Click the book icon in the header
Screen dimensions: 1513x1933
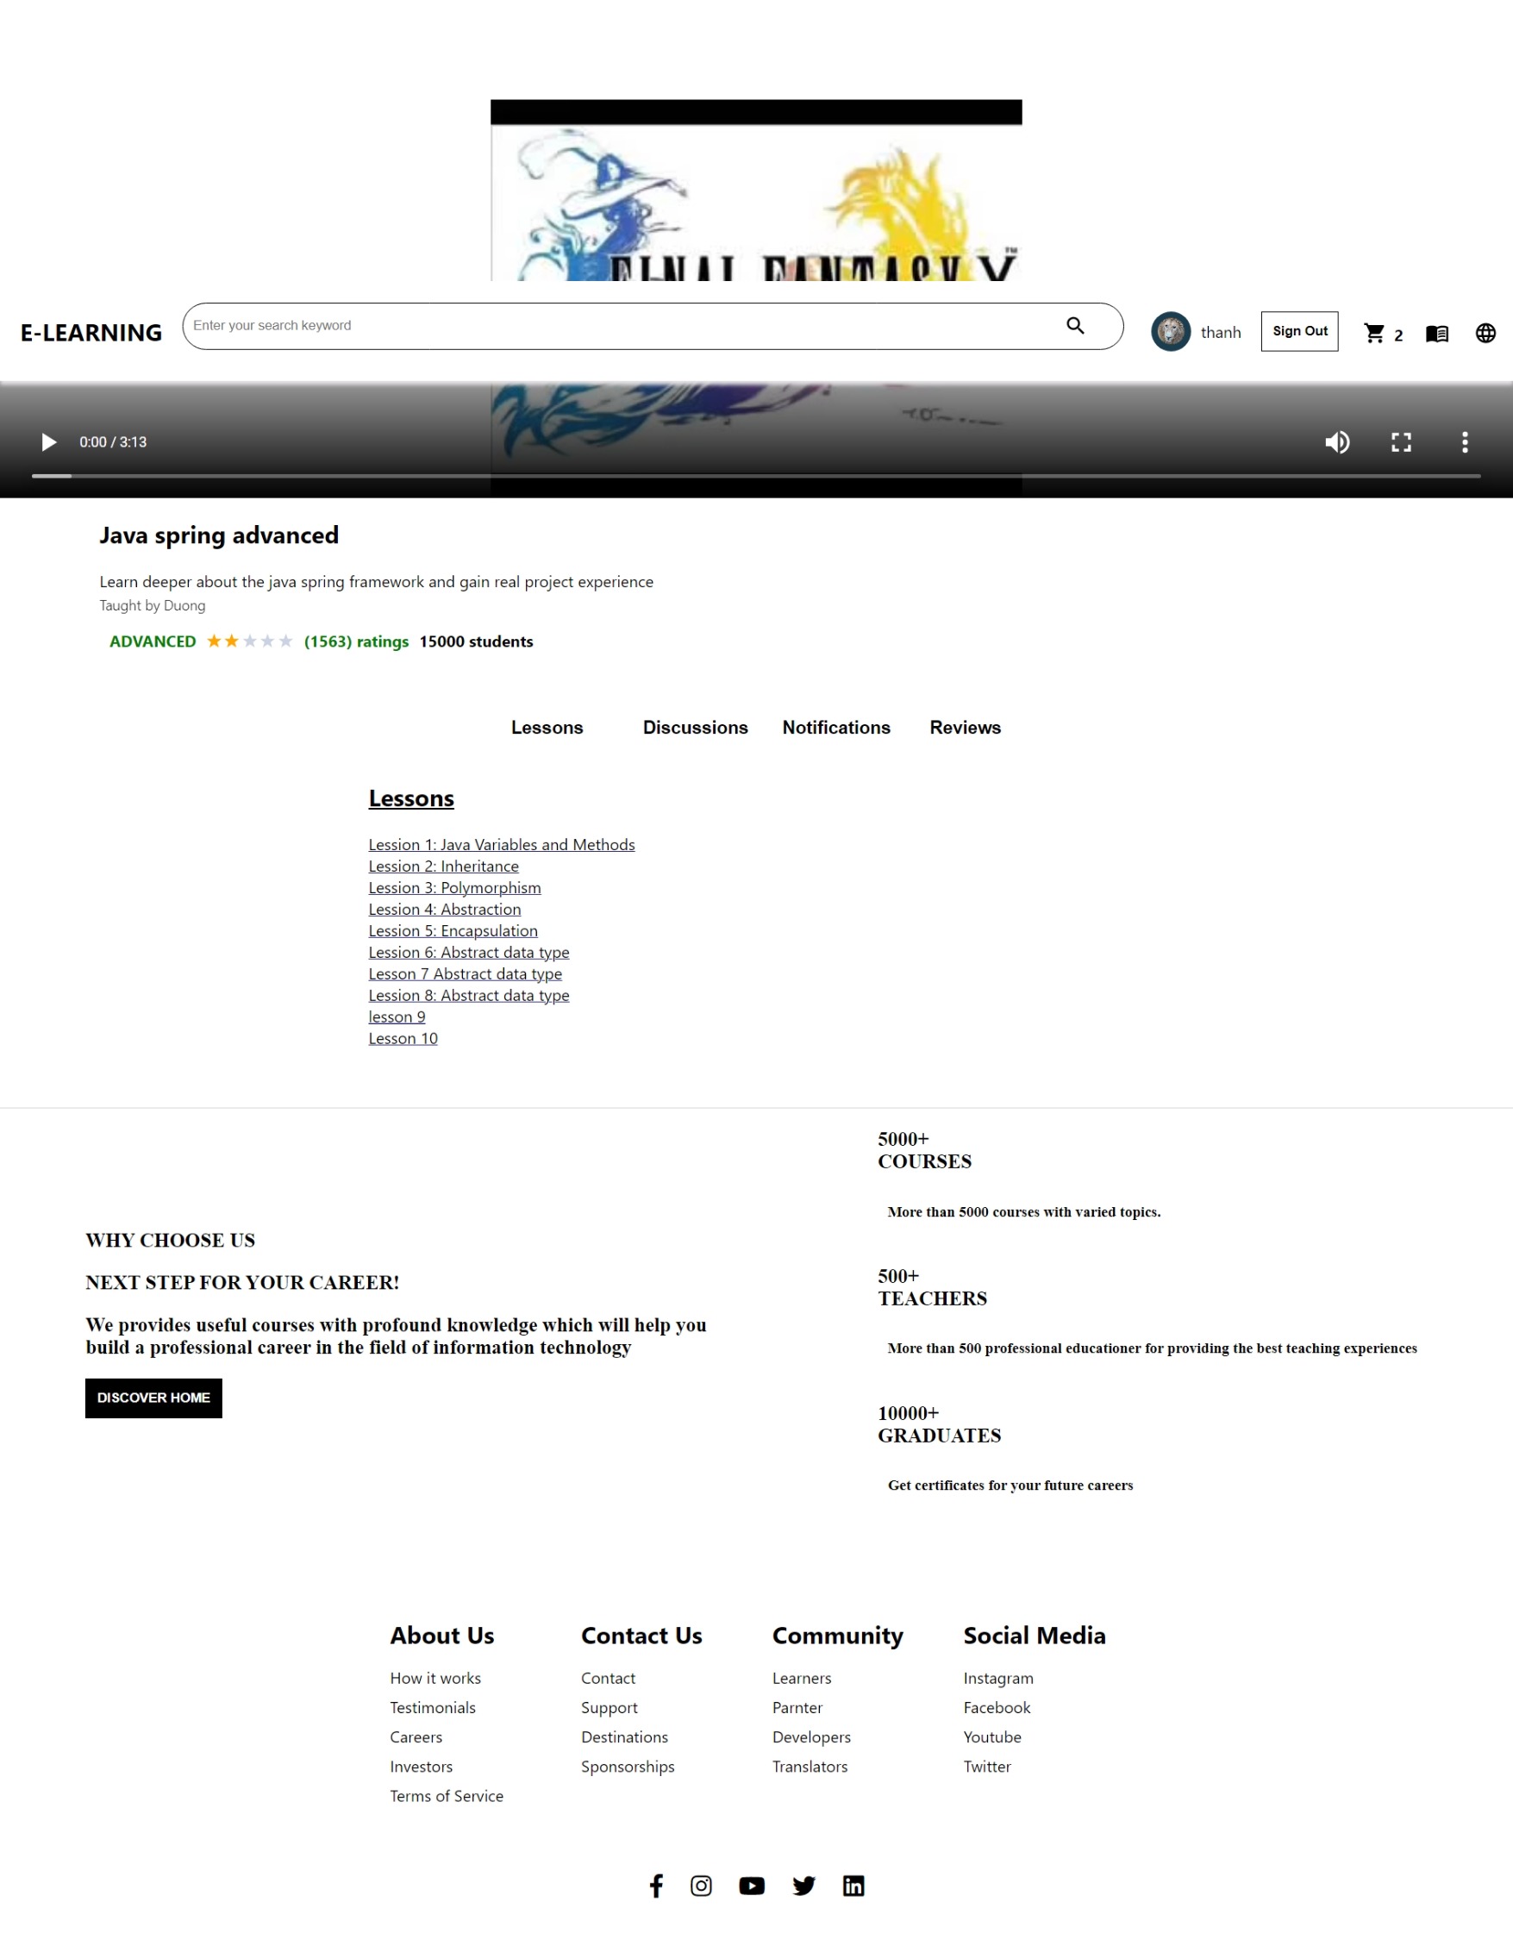(1436, 332)
